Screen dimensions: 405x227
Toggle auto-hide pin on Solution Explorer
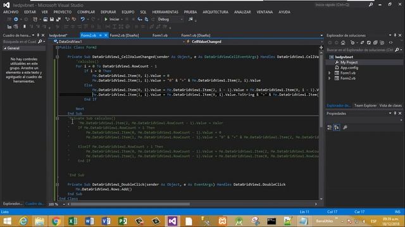point(395,35)
